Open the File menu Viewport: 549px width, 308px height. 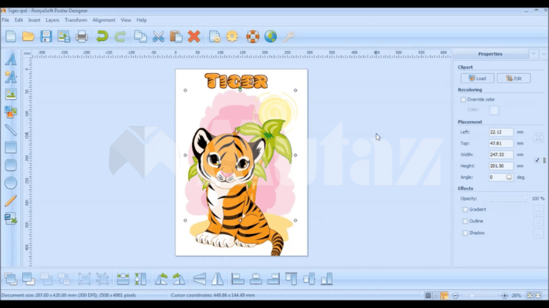coord(6,20)
